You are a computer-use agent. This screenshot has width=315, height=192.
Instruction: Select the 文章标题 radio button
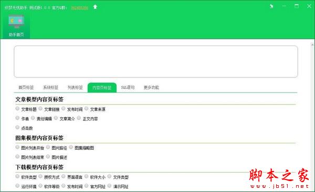pos(17,108)
